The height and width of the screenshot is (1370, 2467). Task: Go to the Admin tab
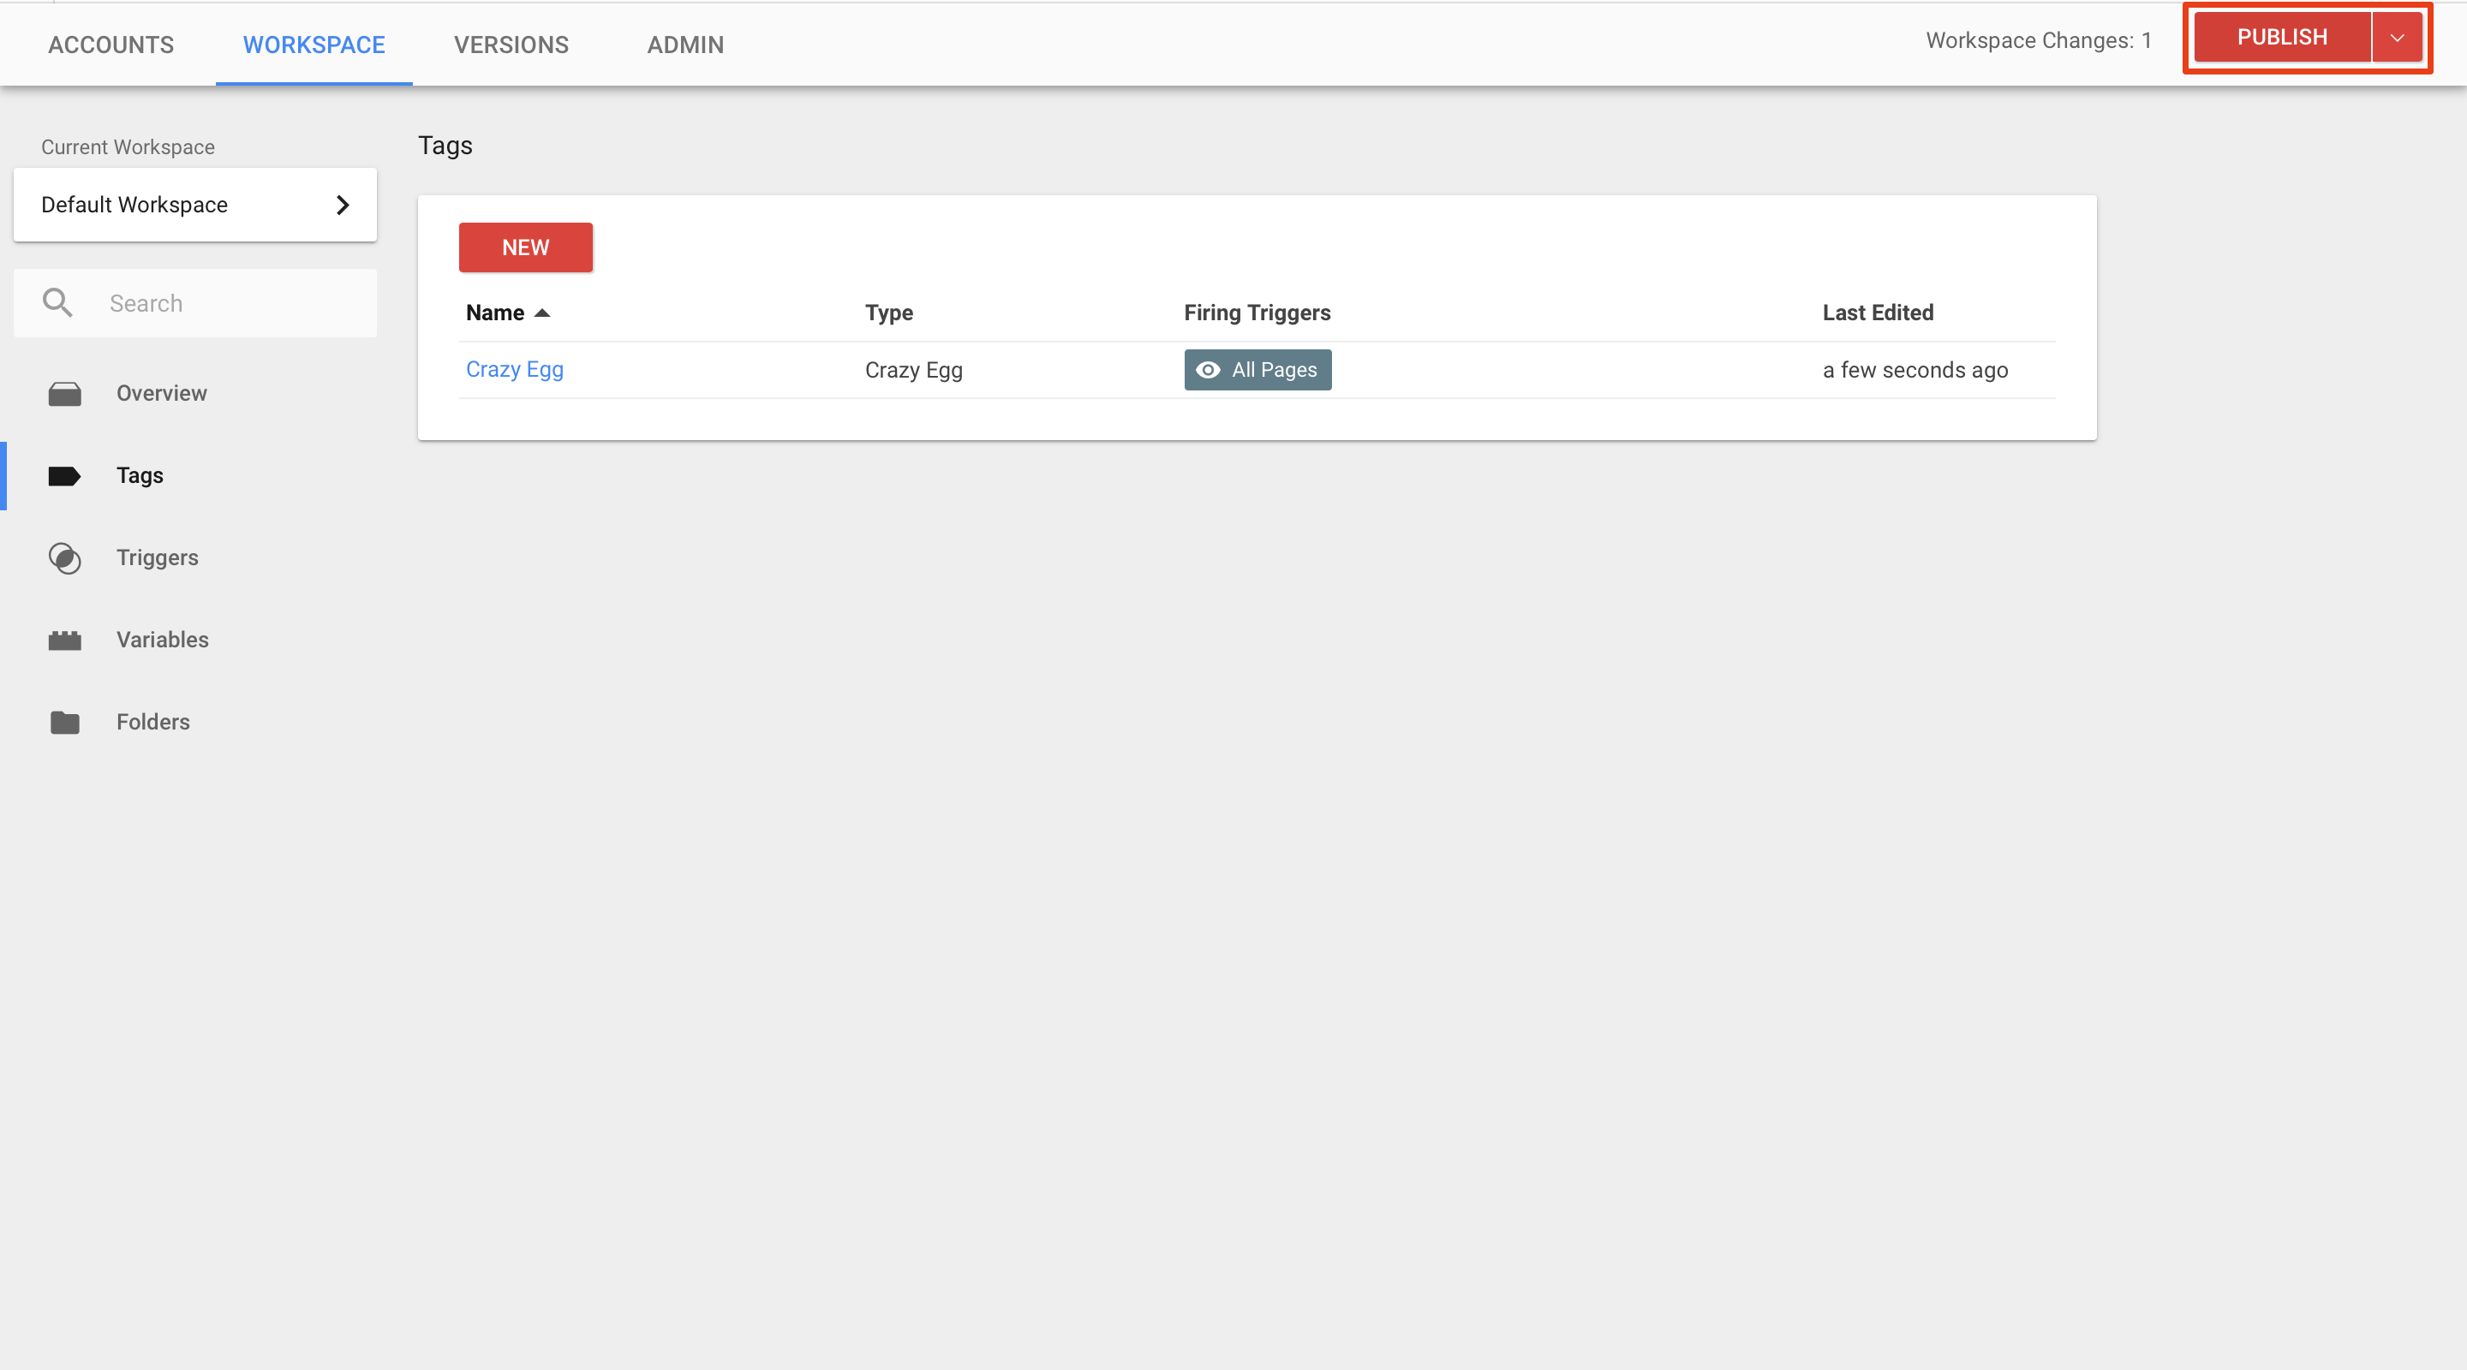[685, 45]
